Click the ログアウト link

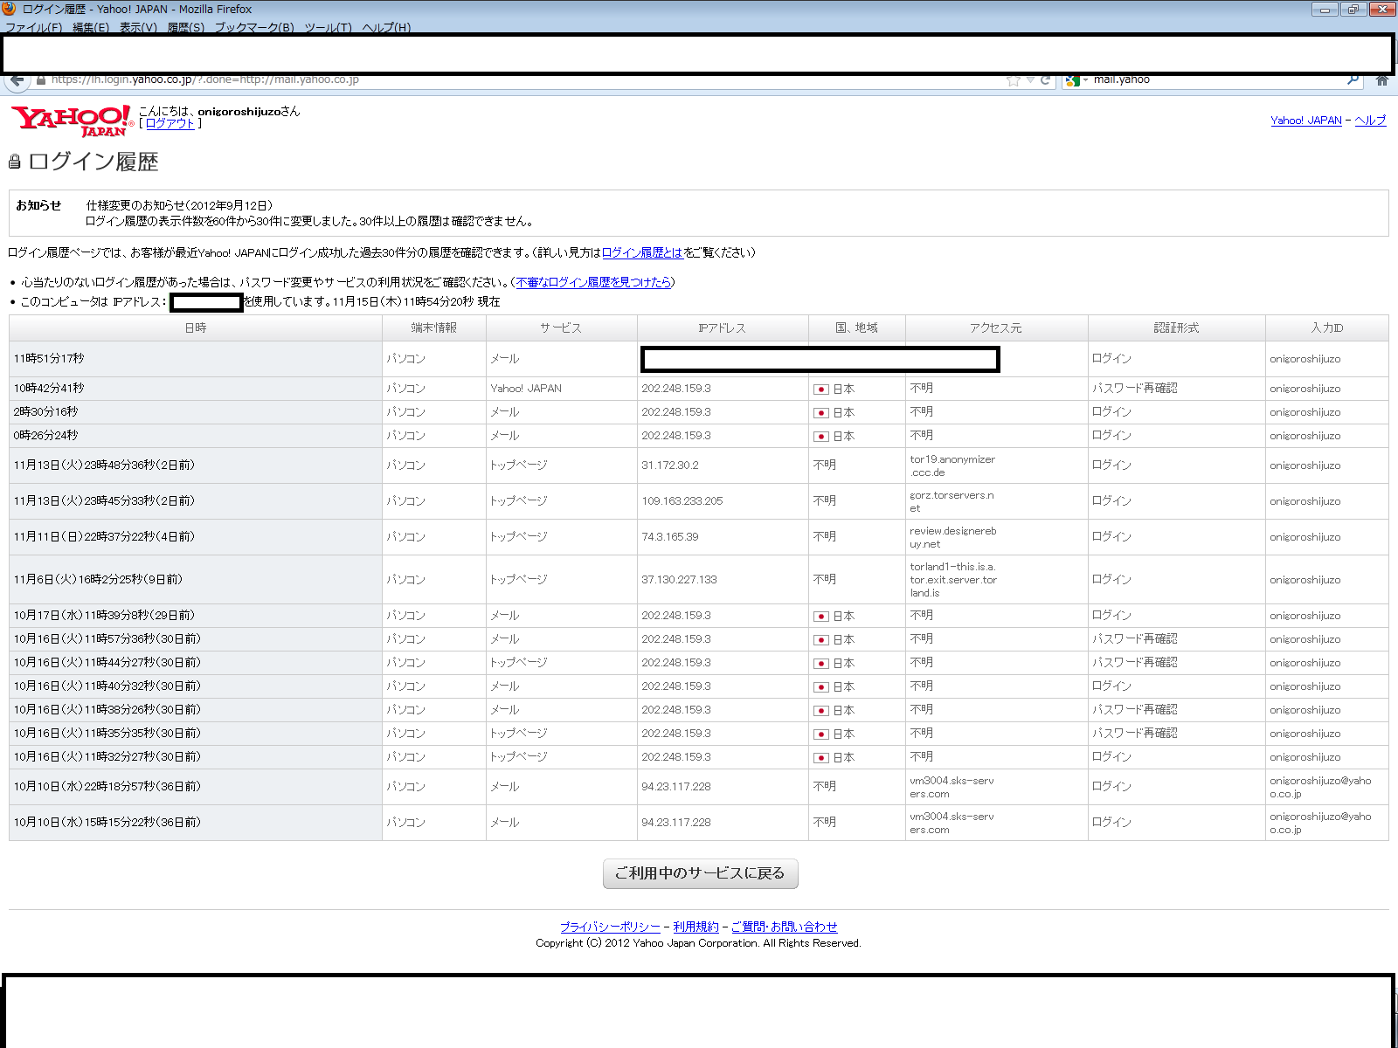[170, 124]
